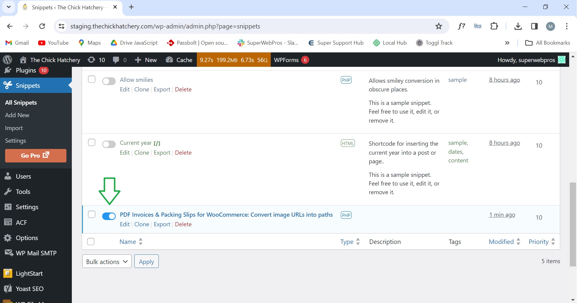Screen dimensions: 577x303
Task: Open the Chrome three-dot menu
Action: point(566,26)
